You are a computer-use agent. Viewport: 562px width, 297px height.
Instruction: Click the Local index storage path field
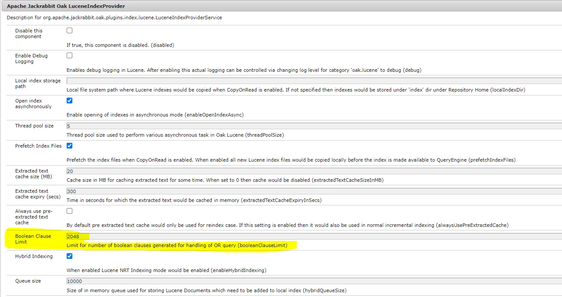pyautogui.click(x=314, y=81)
